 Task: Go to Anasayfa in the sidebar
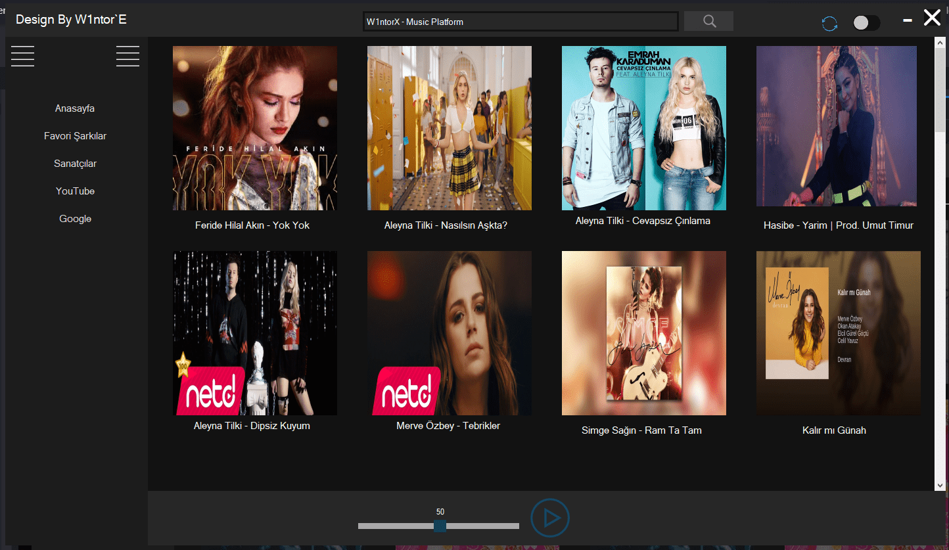(x=75, y=108)
